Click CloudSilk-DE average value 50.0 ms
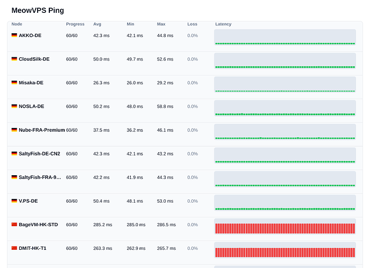 [101, 59]
